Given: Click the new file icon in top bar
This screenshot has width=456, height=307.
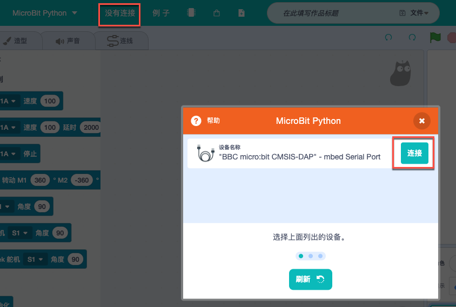Looking at the screenshot, I should pyautogui.click(x=242, y=13).
